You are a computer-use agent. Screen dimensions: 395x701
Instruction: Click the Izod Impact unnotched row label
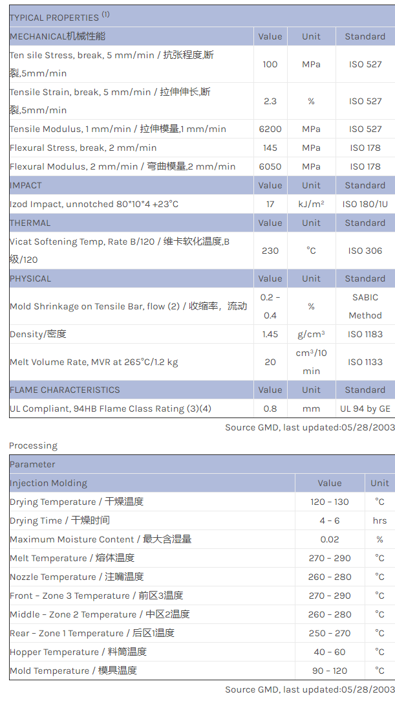[x=94, y=204]
